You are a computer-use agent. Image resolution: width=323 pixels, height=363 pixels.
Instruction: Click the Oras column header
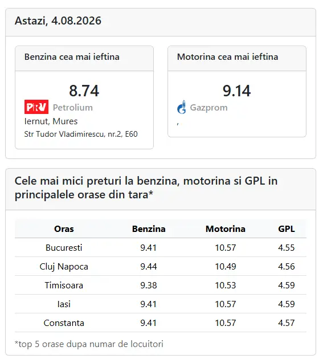tap(64, 229)
